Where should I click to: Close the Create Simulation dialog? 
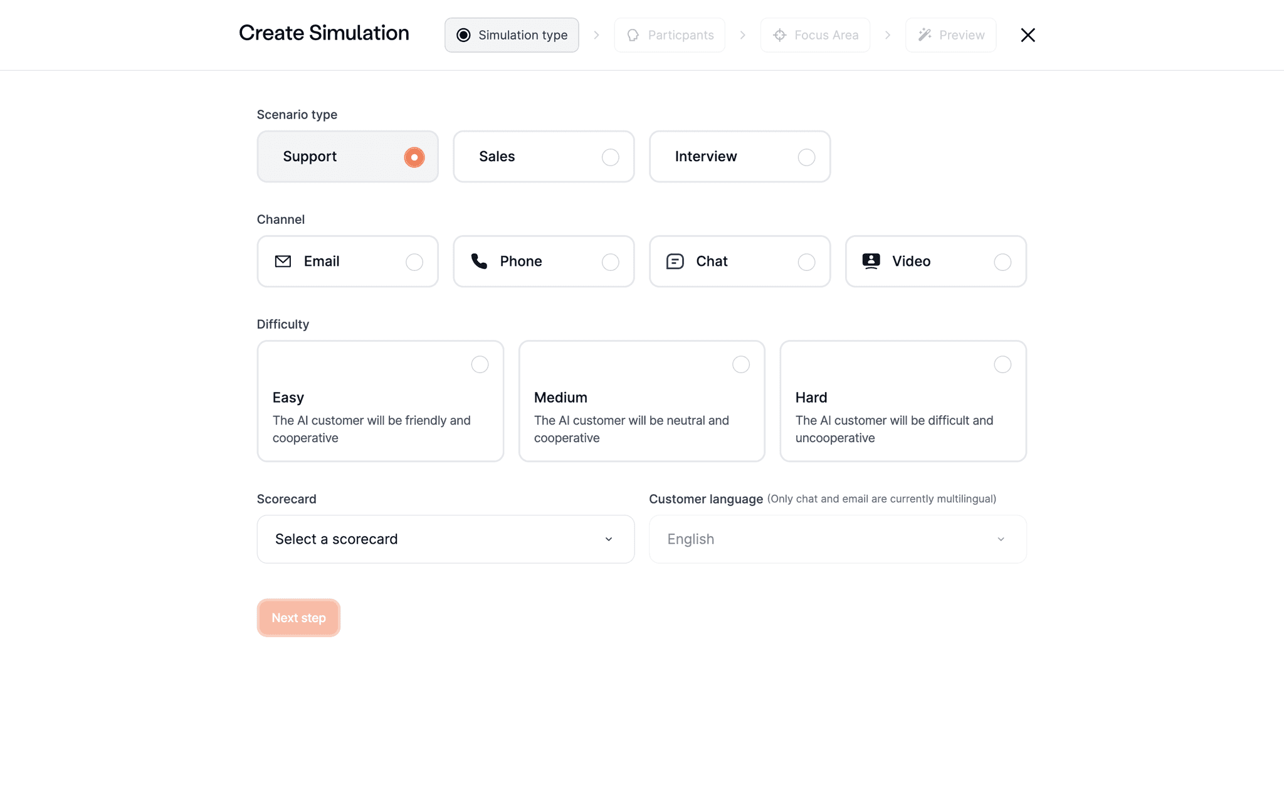tap(1028, 35)
